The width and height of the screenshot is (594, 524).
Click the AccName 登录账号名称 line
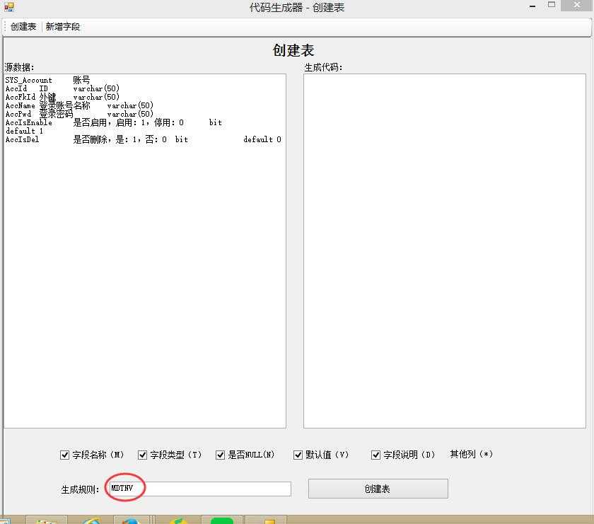pyautogui.click(x=79, y=105)
